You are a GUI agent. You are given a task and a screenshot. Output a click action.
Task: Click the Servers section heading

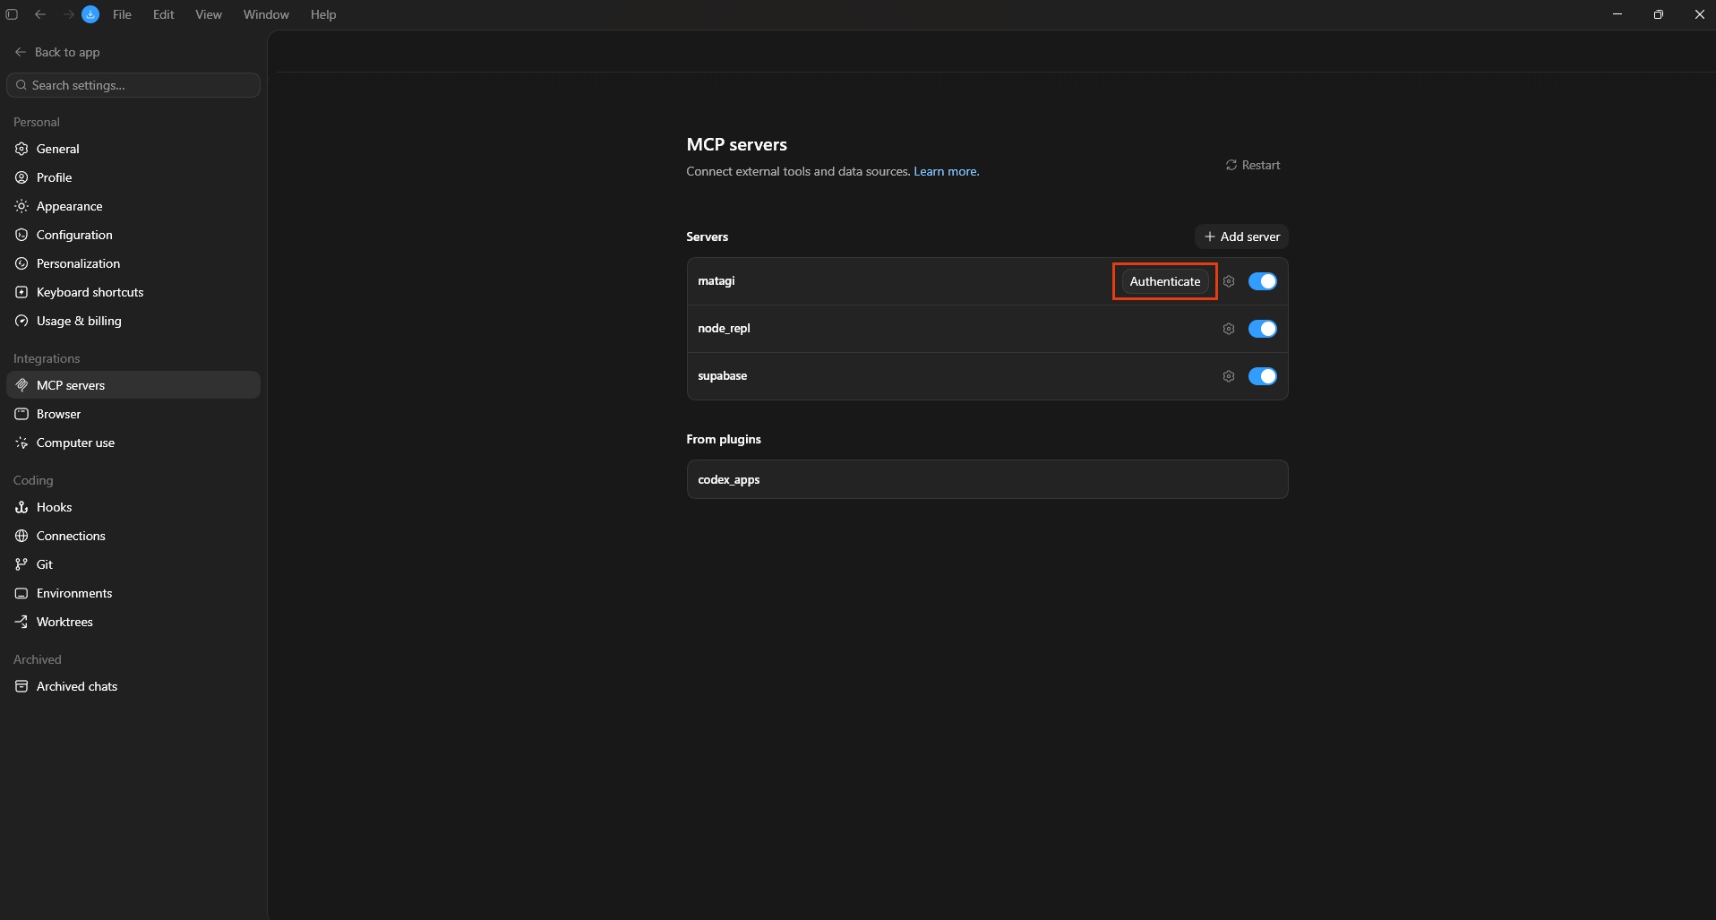pos(707,236)
